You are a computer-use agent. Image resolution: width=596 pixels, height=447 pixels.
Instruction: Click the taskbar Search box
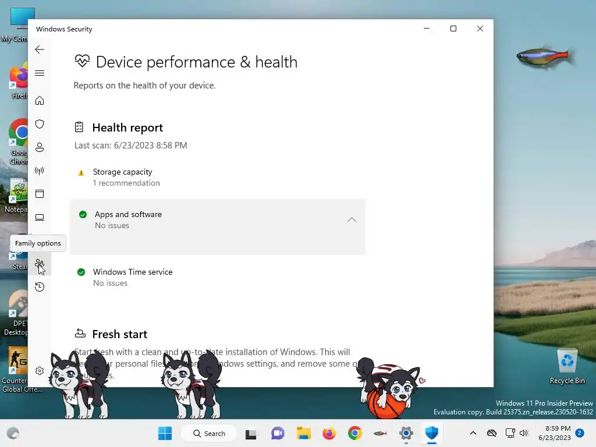pyautogui.click(x=209, y=433)
